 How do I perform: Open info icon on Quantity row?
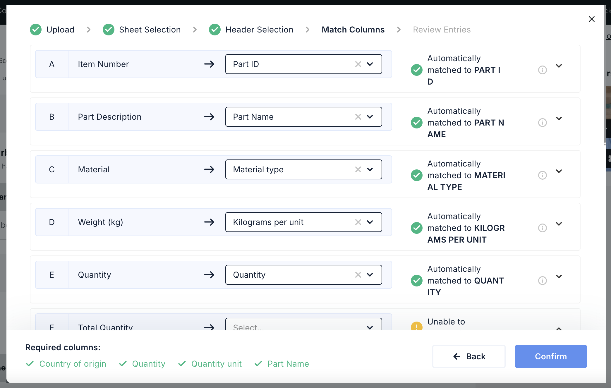(542, 281)
